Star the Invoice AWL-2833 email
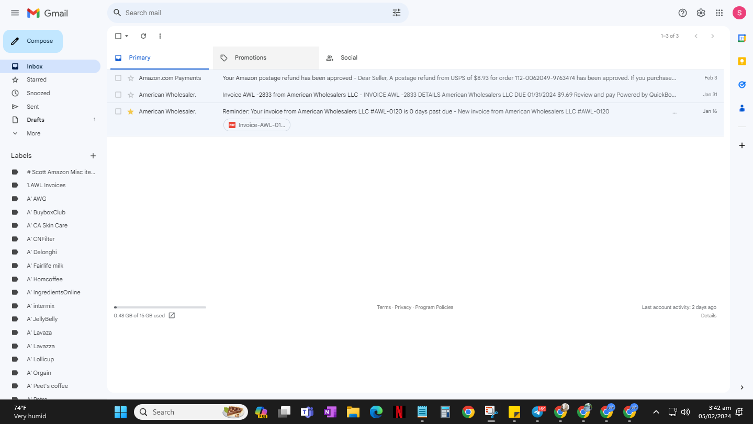This screenshot has width=753, height=424. click(x=131, y=95)
